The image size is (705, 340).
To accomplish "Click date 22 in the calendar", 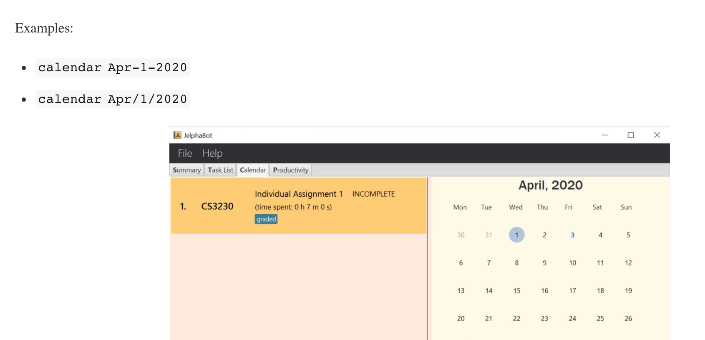I will click(x=516, y=319).
